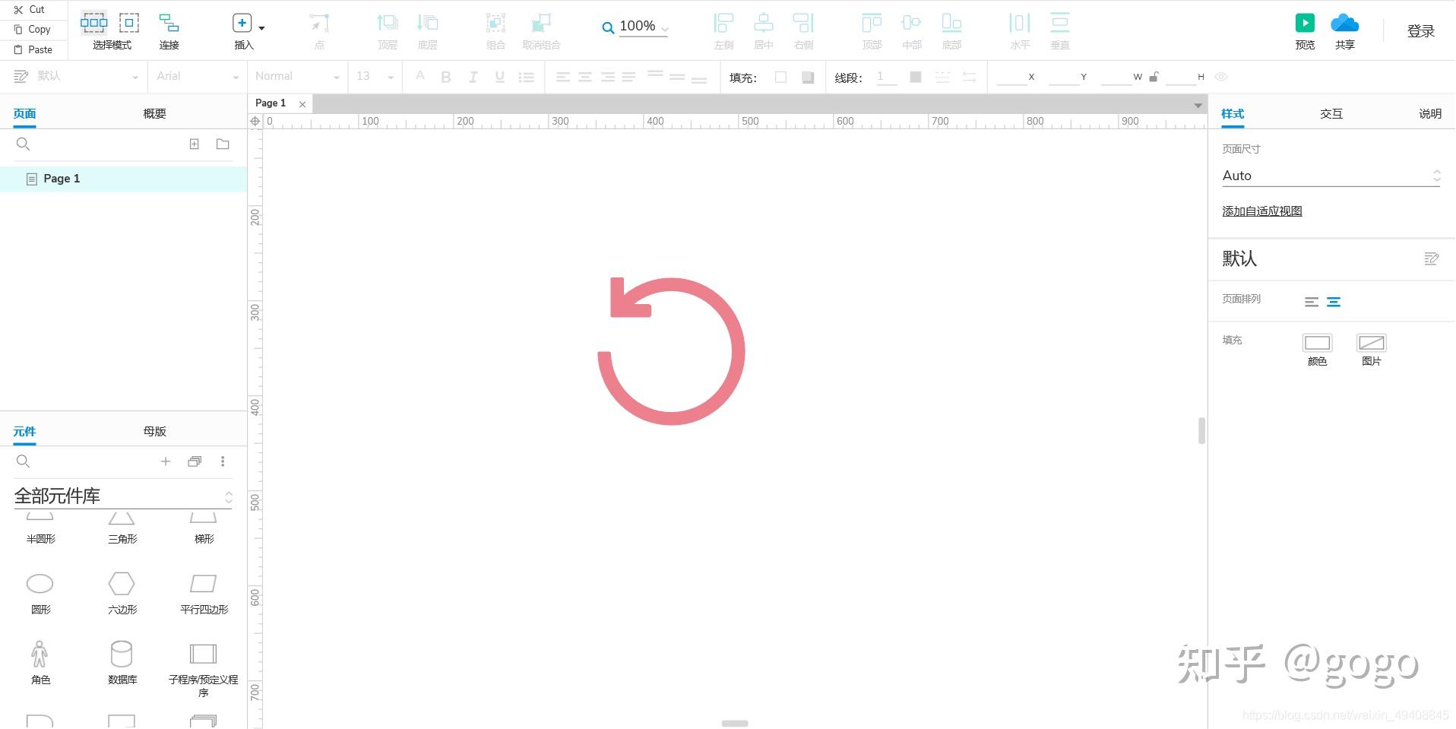
Task: Click the add library plus icon
Action: 166,461
